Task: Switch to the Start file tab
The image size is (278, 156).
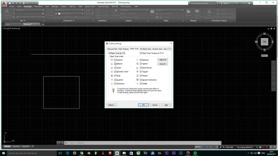Action: point(8,24)
